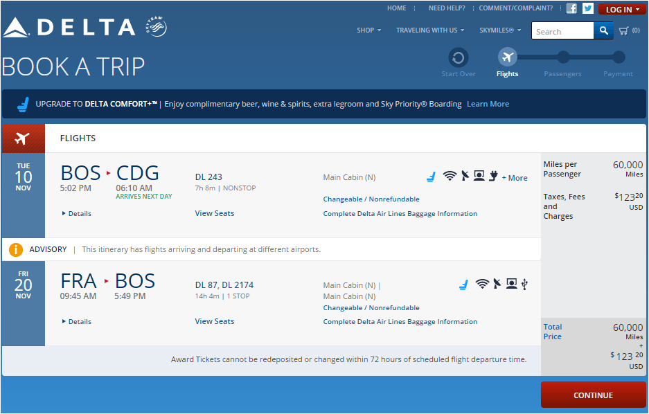Click the Comfort+ seat icon for FRA-BOS flight
Viewport: 649px width, 414px height.
click(463, 285)
